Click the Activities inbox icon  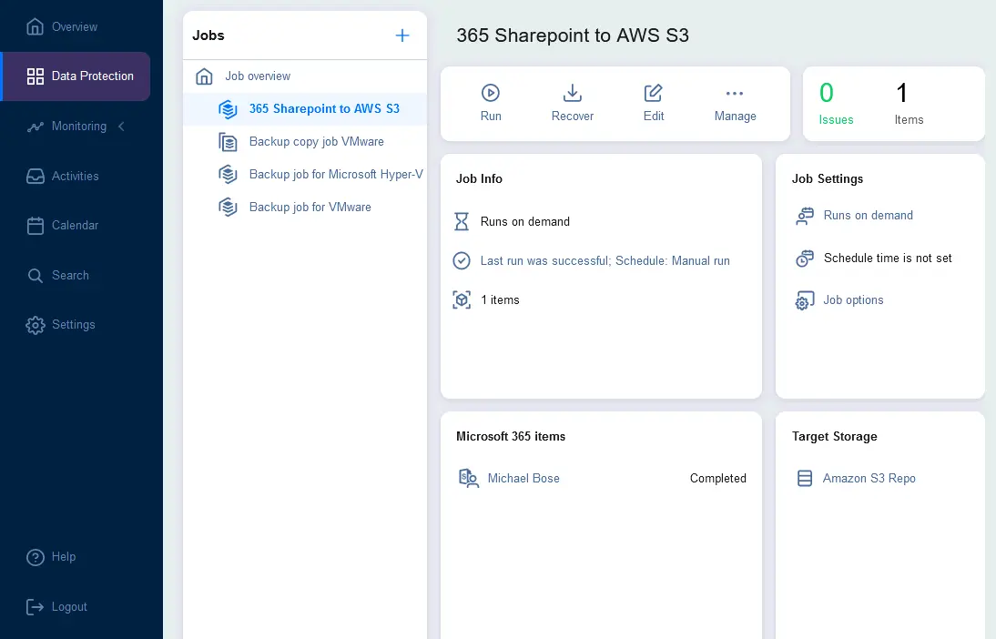coord(35,176)
